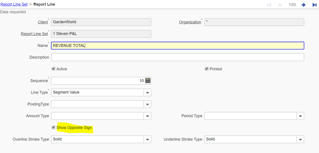The height and width of the screenshot is (153, 319).
Task: Click into the Description text field
Action: click(177, 57)
